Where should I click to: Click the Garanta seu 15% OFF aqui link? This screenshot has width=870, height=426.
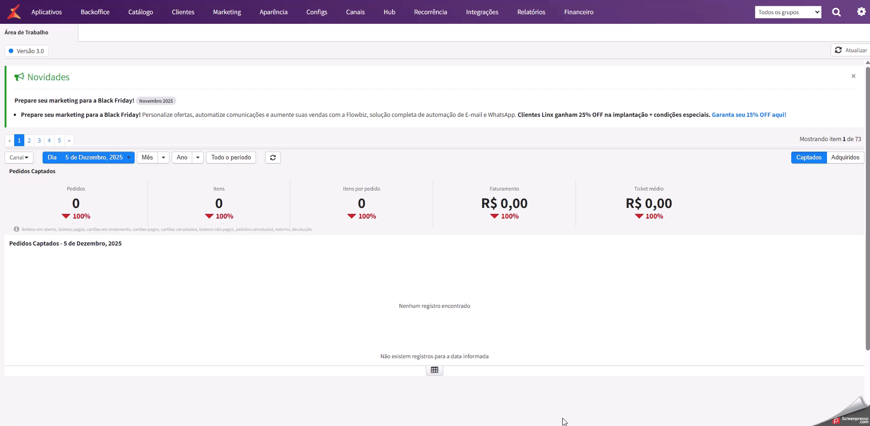(749, 115)
